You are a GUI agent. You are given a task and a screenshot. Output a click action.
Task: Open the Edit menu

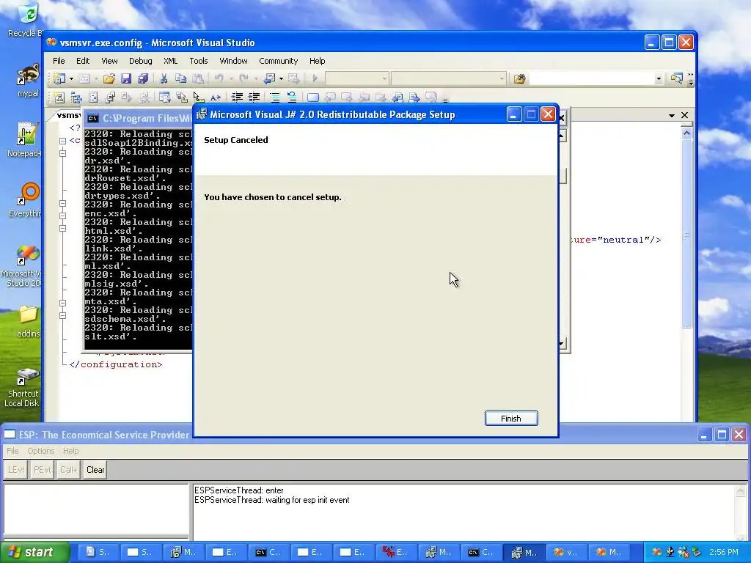click(x=83, y=61)
